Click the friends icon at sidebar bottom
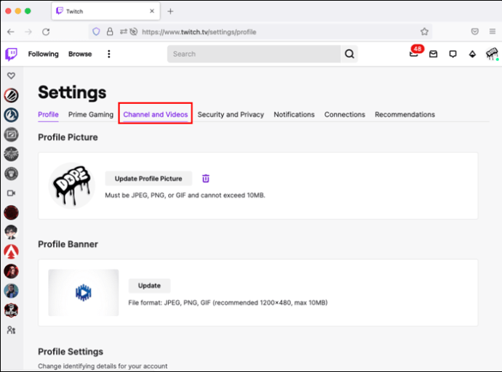This screenshot has width=502, height=372. coord(11,330)
